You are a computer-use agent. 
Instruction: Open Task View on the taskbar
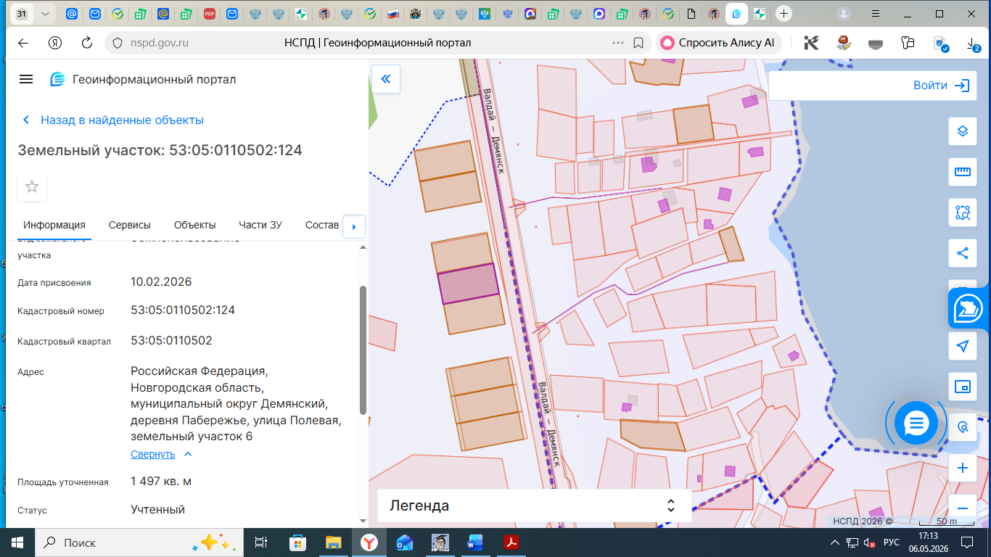(x=261, y=542)
